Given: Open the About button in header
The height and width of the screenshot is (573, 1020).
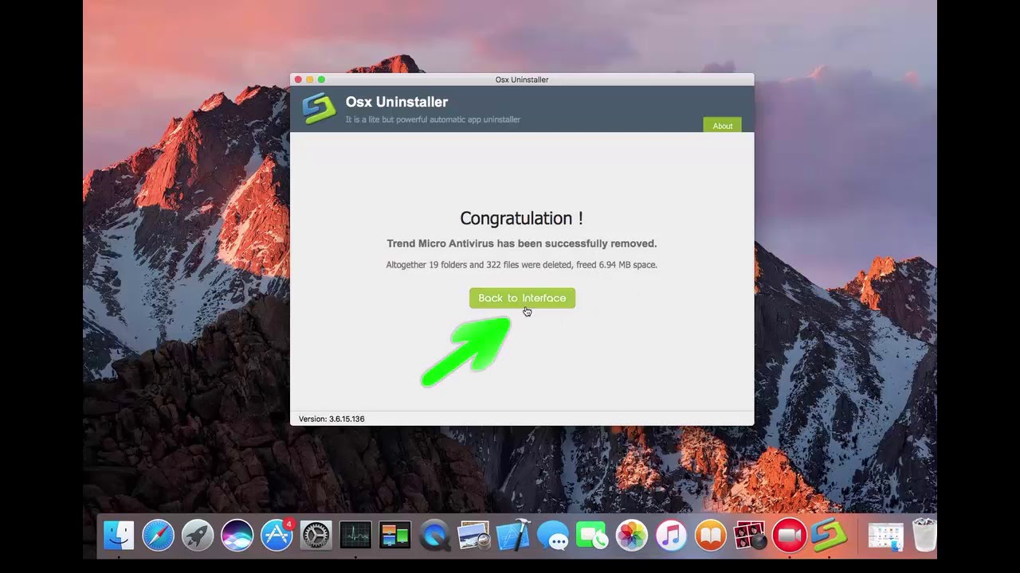Looking at the screenshot, I should click(x=722, y=126).
